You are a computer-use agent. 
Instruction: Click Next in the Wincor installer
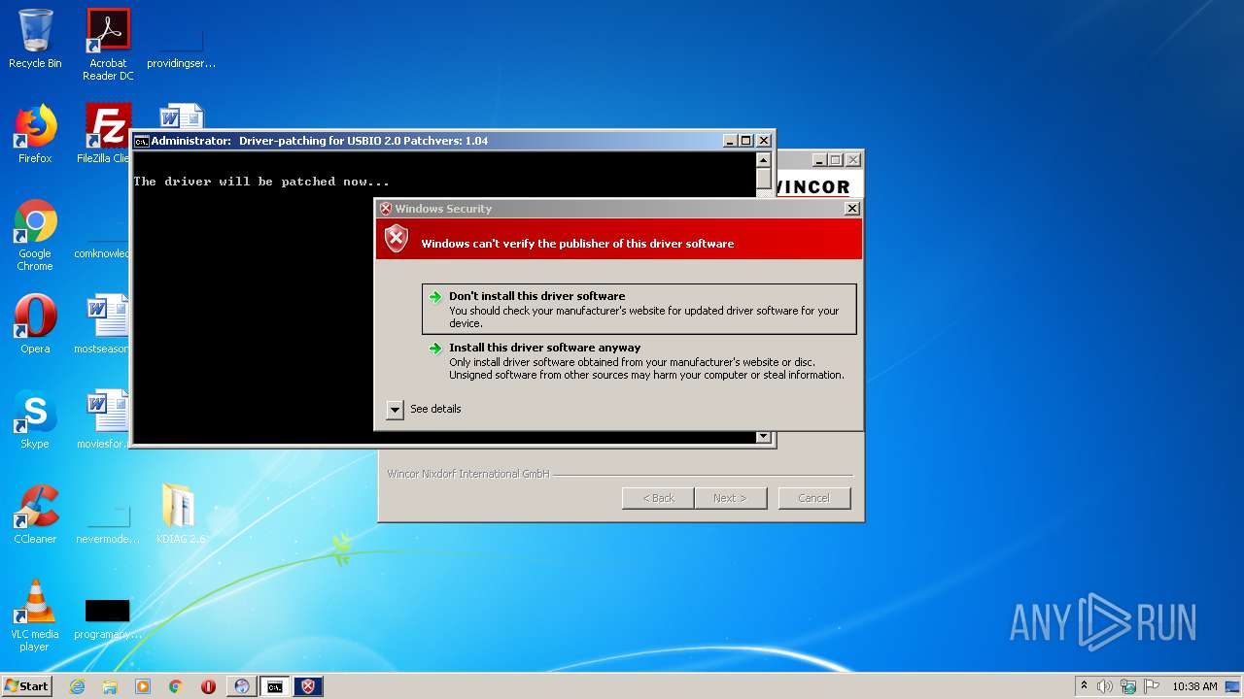tap(730, 498)
